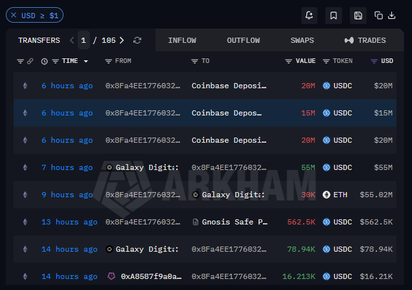The width and height of the screenshot is (412, 290).
Task: Click the value 562.5K
Action: tap(301, 222)
